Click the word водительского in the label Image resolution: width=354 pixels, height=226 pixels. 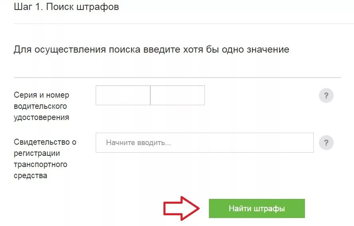pos(40,106)
